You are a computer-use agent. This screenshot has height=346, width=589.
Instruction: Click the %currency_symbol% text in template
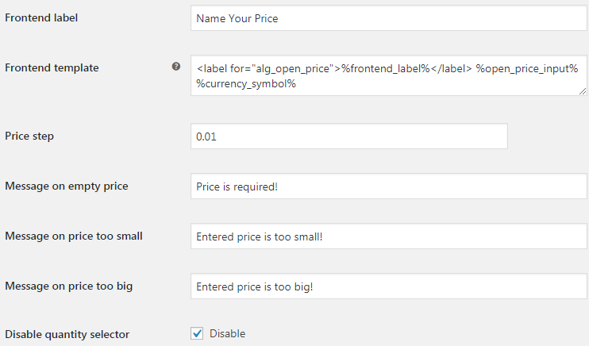point(246,84)
